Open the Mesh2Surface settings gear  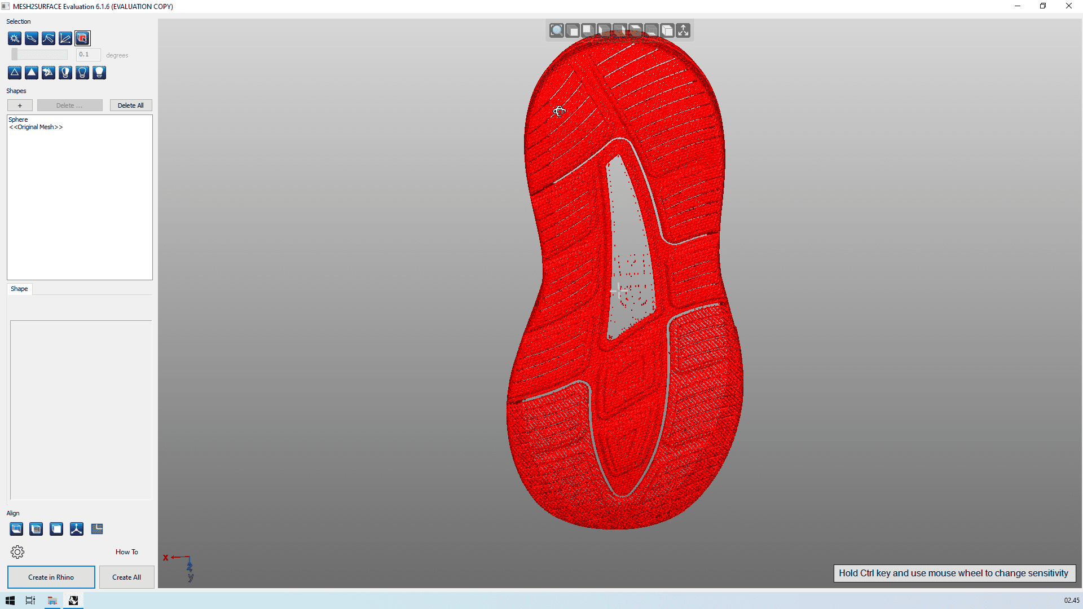coord(17,551)
